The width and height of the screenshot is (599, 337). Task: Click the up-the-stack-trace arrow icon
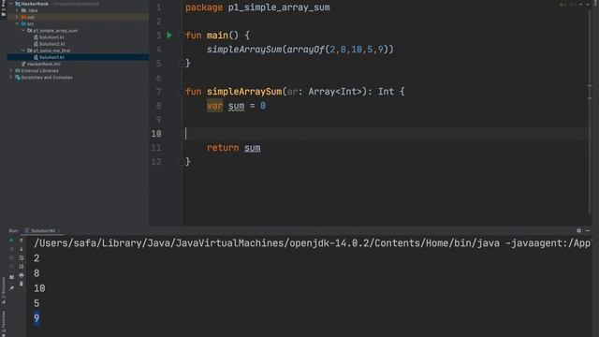tap(22, 241)
